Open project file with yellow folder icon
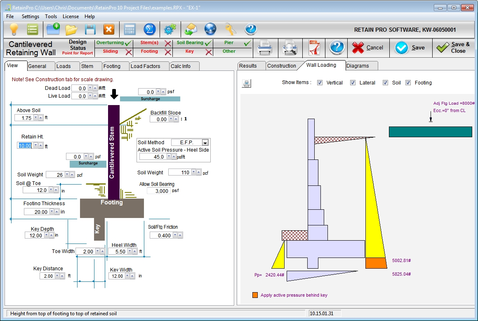This screenshot has height=321, width=478. (x=72, y=30)
